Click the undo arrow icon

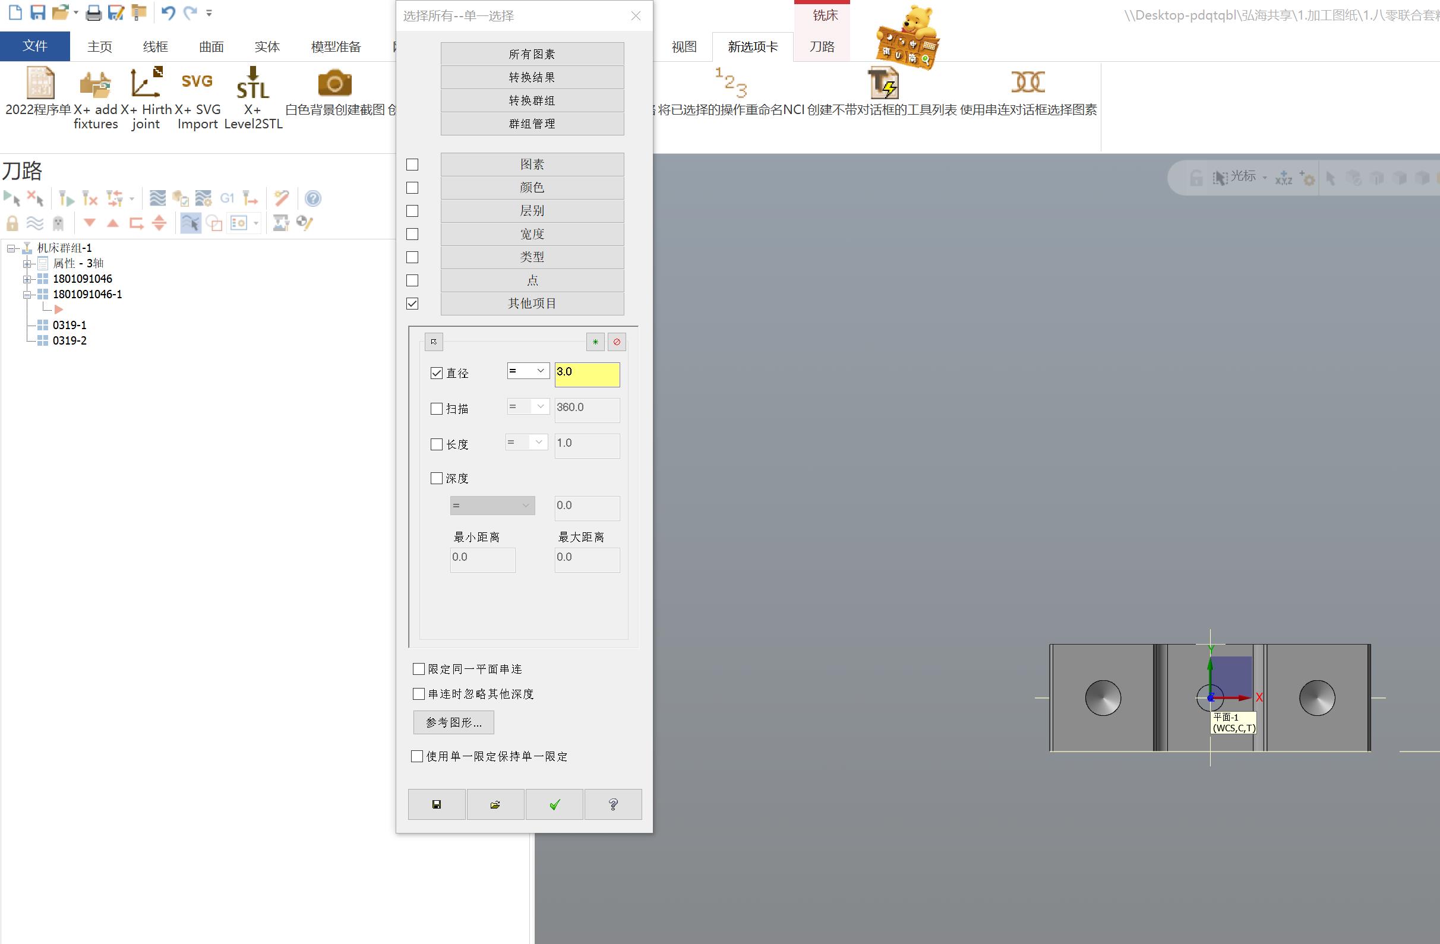(168, 12)
